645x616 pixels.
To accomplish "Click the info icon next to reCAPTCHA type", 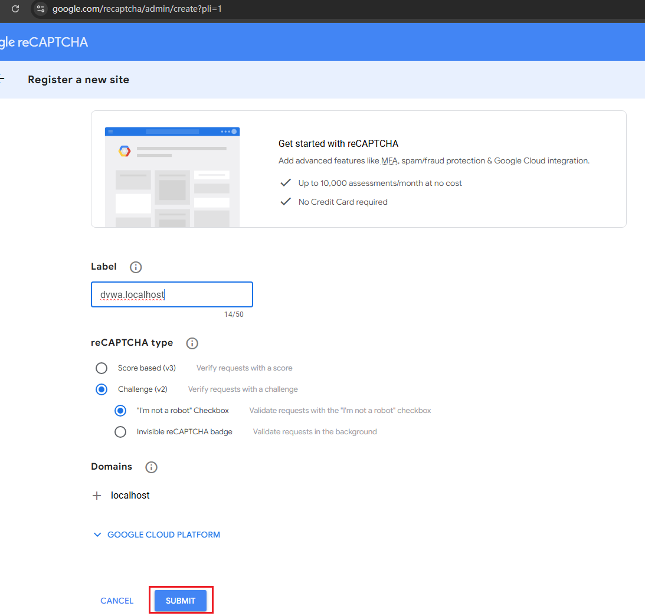I will 192,343.
